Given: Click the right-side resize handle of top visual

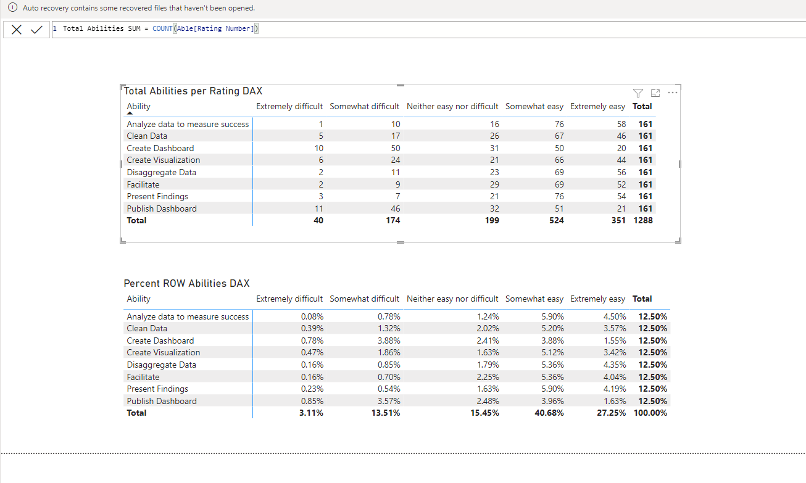Looking at the screenshot, I should (x=679, y=164).
